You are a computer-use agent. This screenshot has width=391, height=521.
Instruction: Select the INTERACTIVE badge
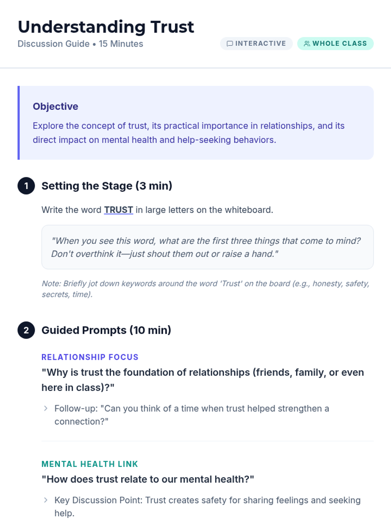point(256,44)
